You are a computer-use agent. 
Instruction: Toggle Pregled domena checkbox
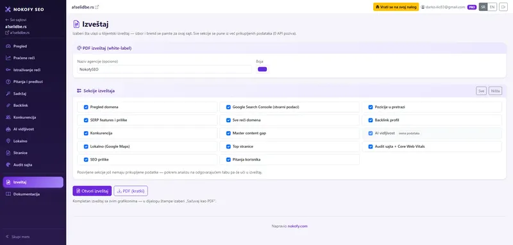tap(86, 107)
